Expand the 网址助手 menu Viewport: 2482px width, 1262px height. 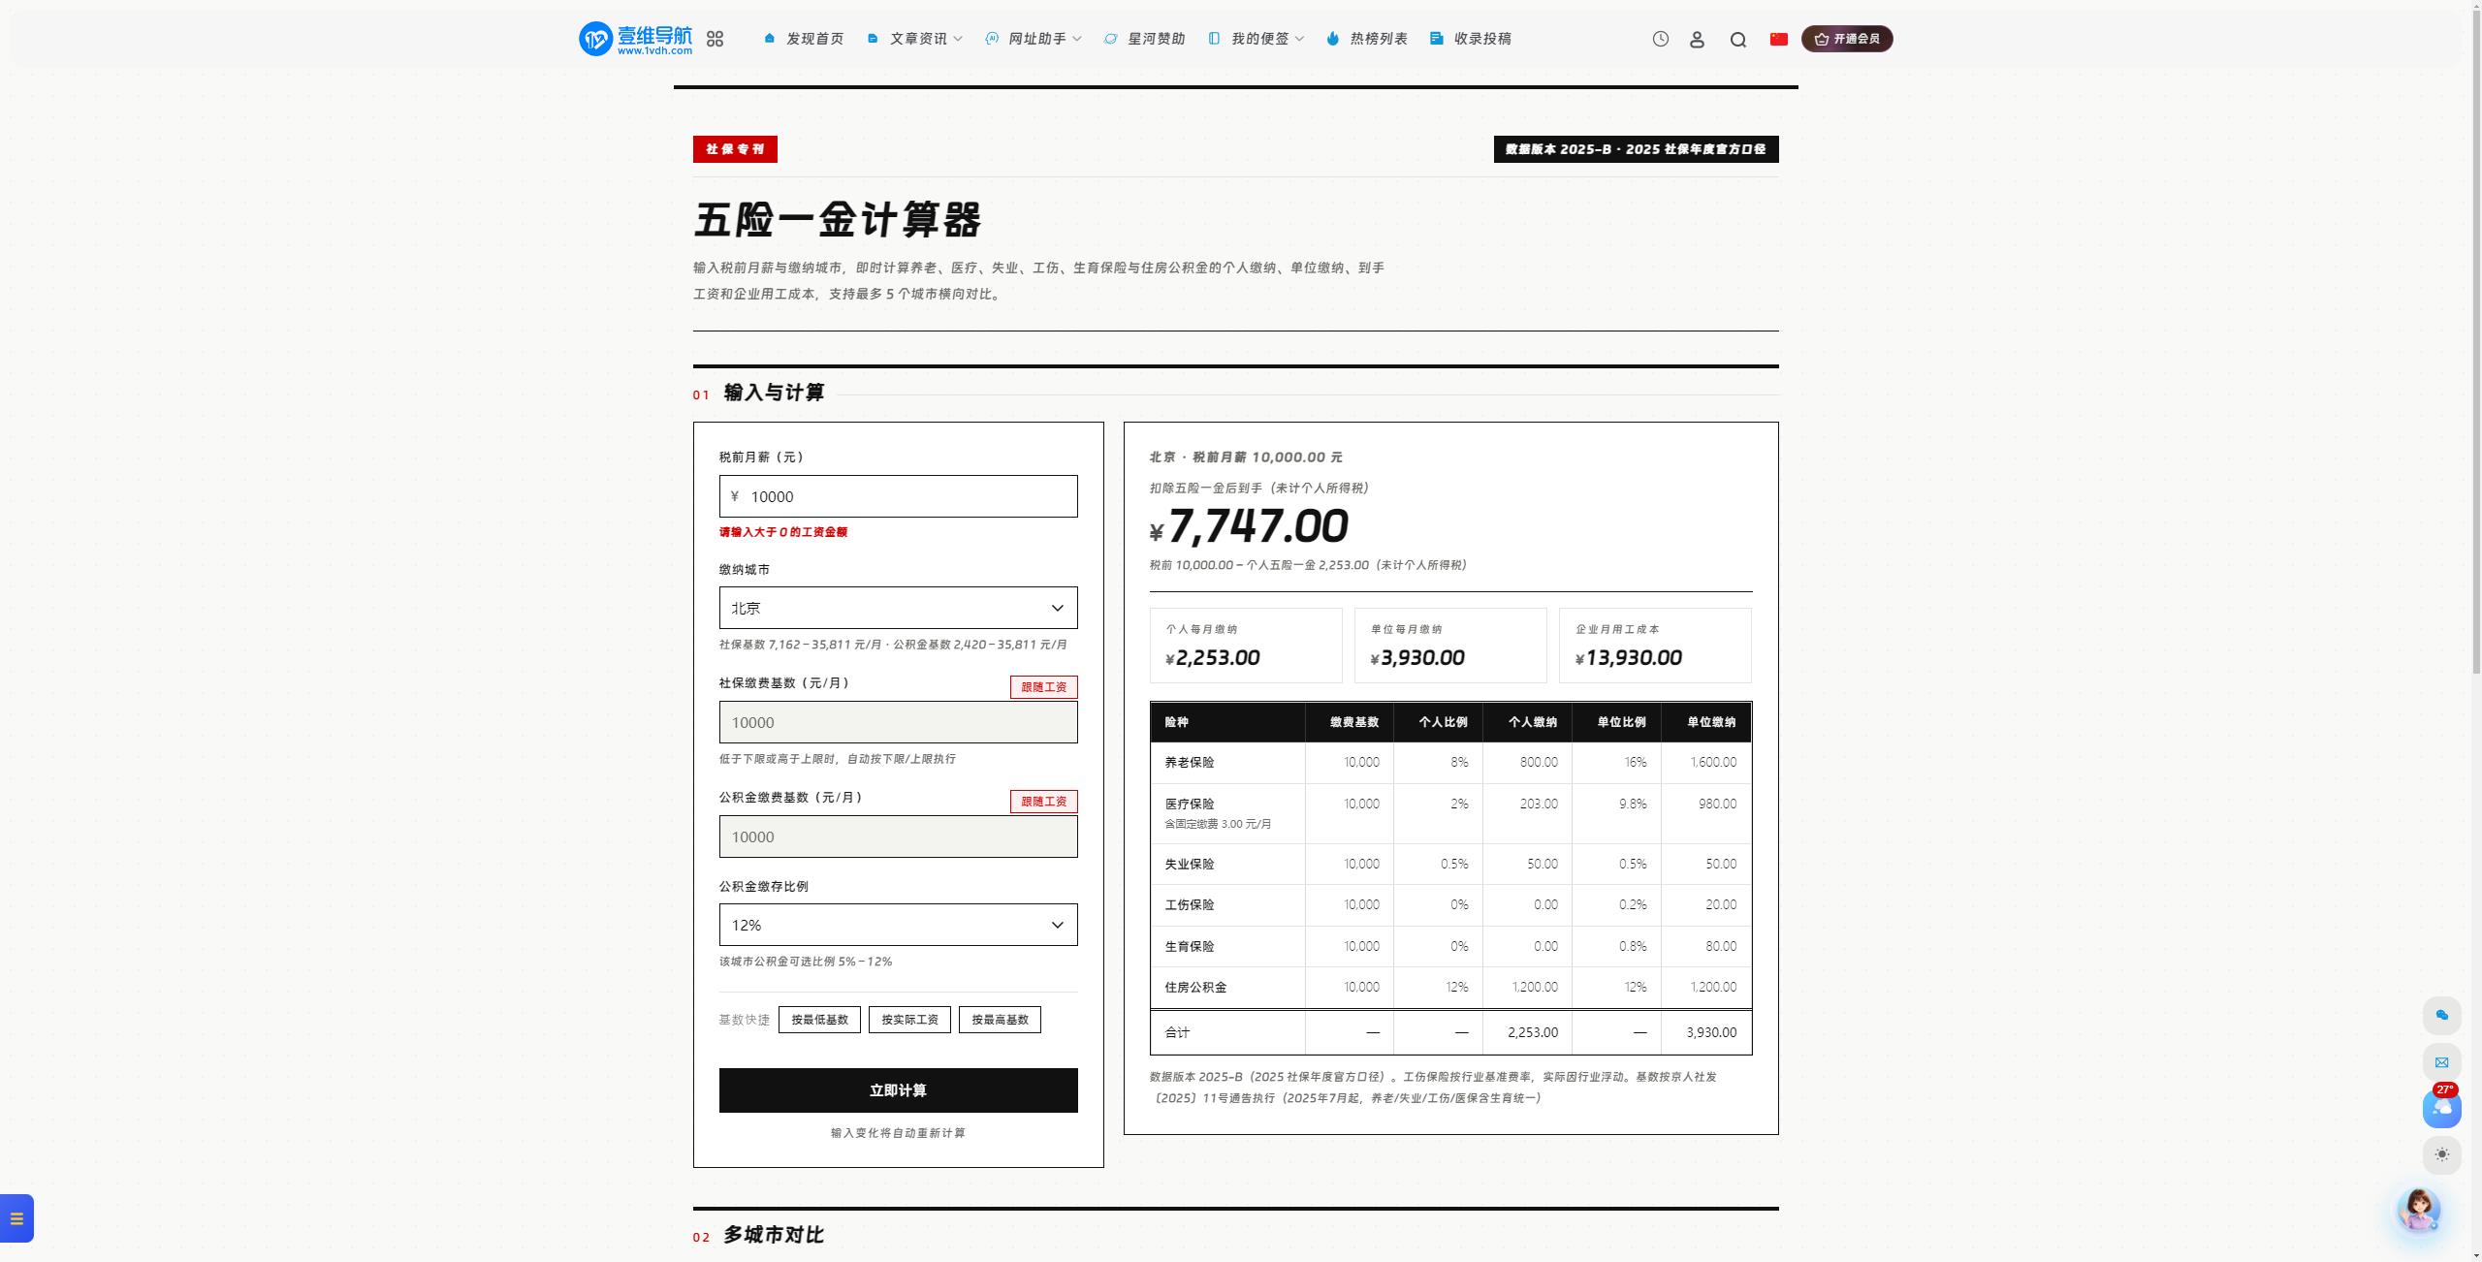coord(1034,39)
